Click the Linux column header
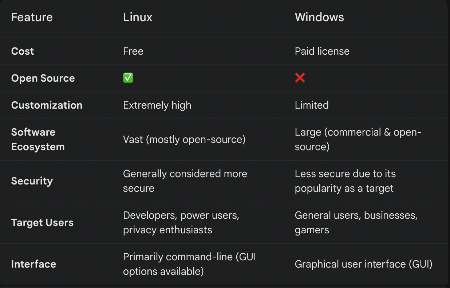The height and width of the screenshot is (288, 450). 138,17
